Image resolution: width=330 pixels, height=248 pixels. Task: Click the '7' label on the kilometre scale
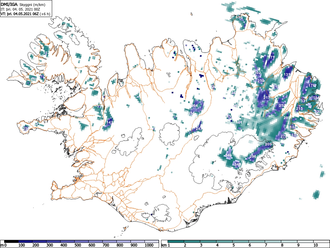tap(266, 245)
